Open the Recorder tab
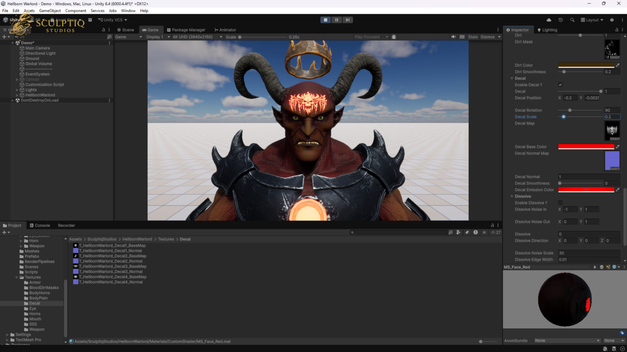This screenshot has width=627, height=352. pyautogui.click(x=66, y=225)
